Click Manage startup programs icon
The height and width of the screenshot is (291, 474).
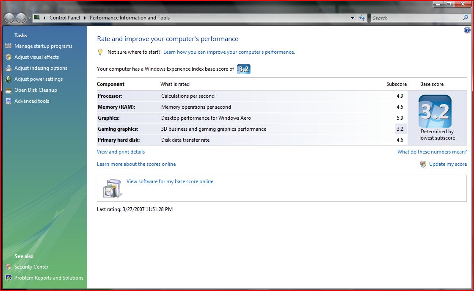click(8, 46)
